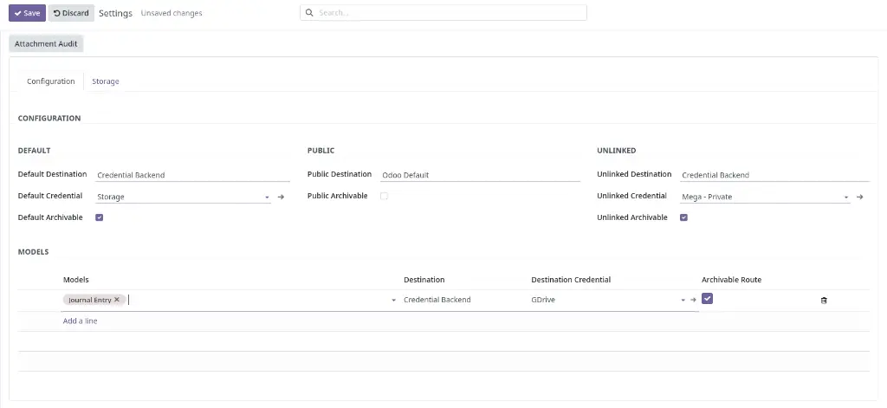Image resolution: width=887 pixels, height=408 pixels.
Task: Expand the Unlinked Credential dropdown
Action: tap(846, 198)
